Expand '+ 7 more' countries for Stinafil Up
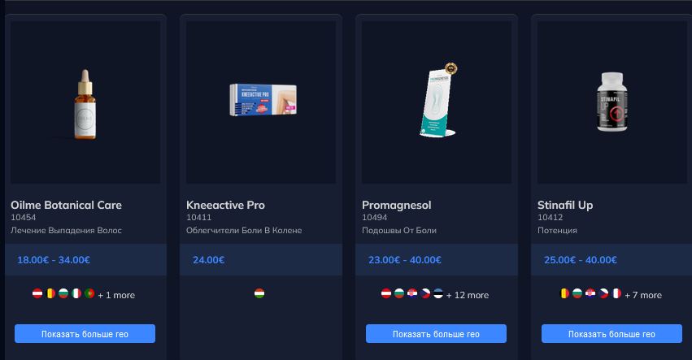The height and width of the screenshot is (360, 692). [643, 295]
